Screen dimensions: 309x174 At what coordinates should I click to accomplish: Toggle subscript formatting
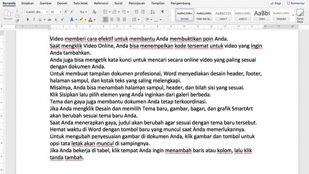pos(56,19)
